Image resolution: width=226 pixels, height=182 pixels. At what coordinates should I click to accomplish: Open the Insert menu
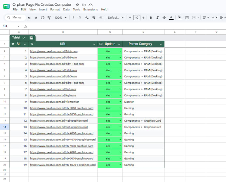coord(43,10)
